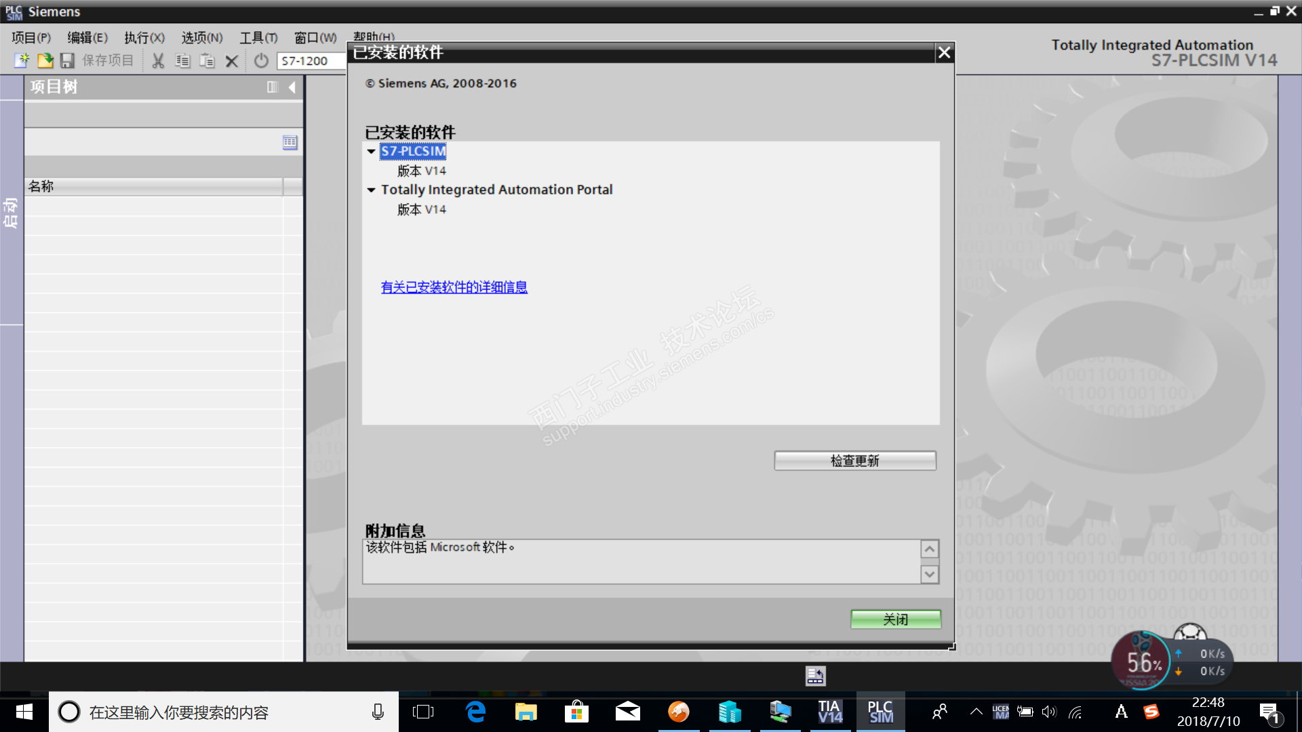
Task: Open TIA V14 from the taskbar
Action: point(830,712)
